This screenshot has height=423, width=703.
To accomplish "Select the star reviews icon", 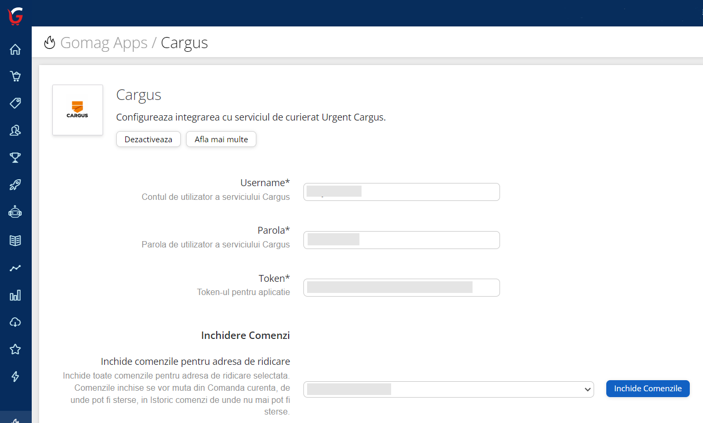I will click(15, 349).
